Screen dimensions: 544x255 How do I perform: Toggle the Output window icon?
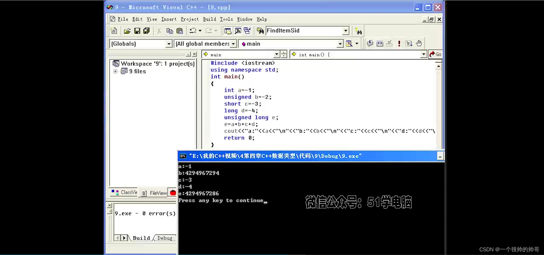[238, 31]
